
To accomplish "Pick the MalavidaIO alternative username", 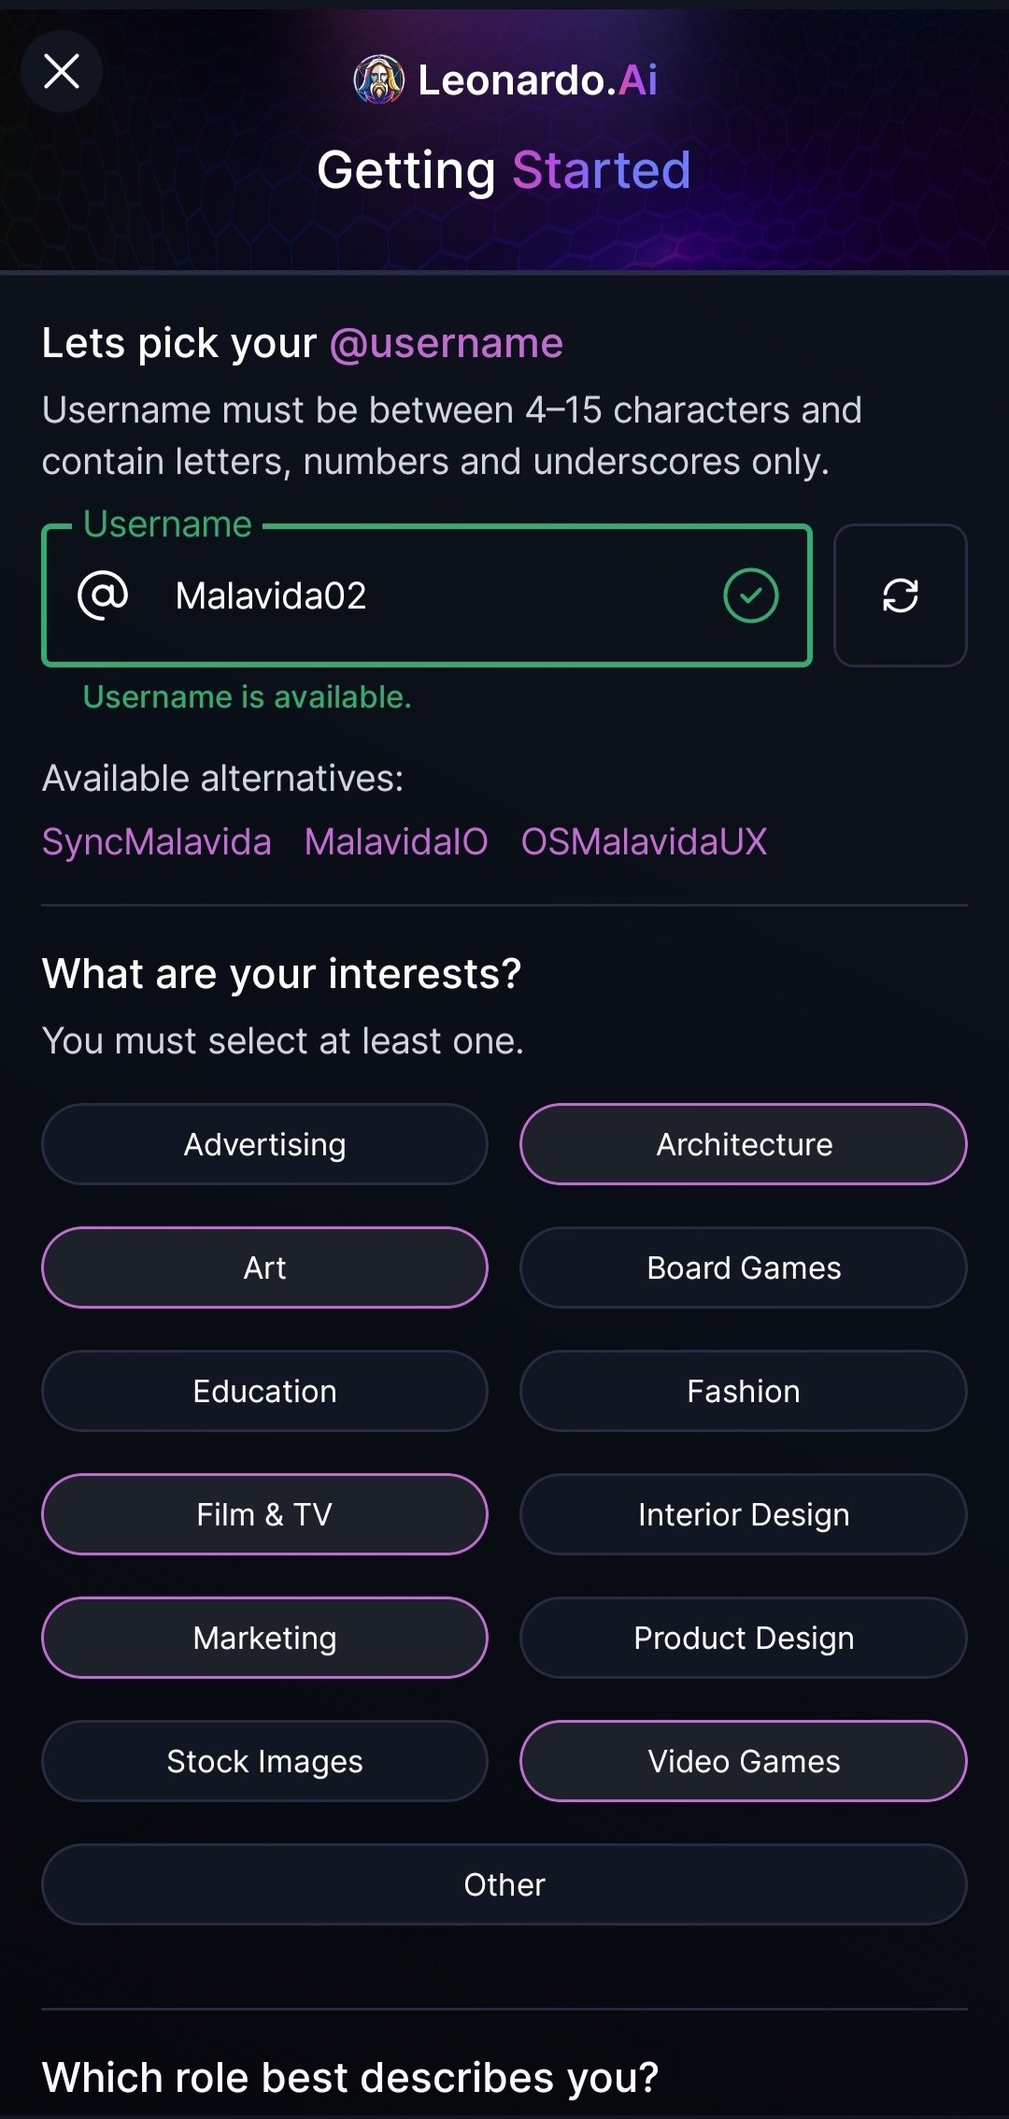I will point(396,842).
